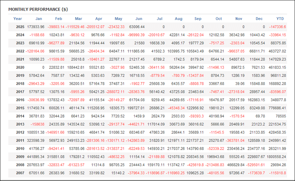Select the Dec column header
This screenshot has width=295, height=181.
(x=259, y=19)
